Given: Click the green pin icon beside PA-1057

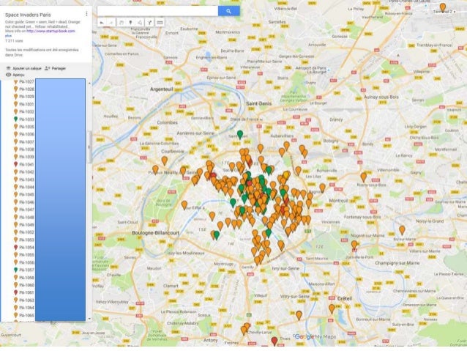Looking at the screenshot, I should (x=16, y=270).
